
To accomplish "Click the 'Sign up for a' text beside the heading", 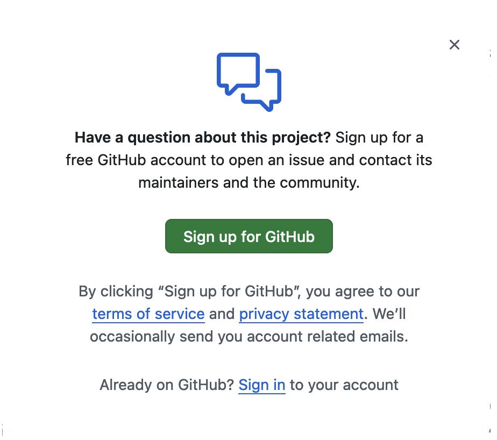I will 379,138.
